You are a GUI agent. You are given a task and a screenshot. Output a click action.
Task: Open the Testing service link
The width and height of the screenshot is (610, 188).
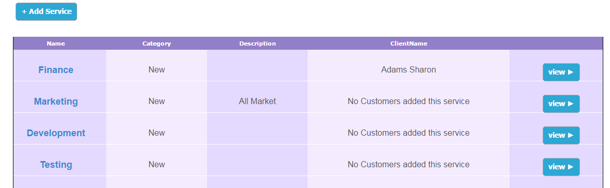(56, 165)
